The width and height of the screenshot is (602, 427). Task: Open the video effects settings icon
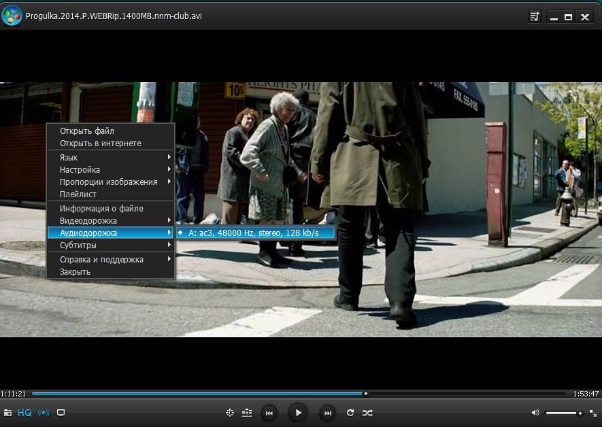(230, 413)
